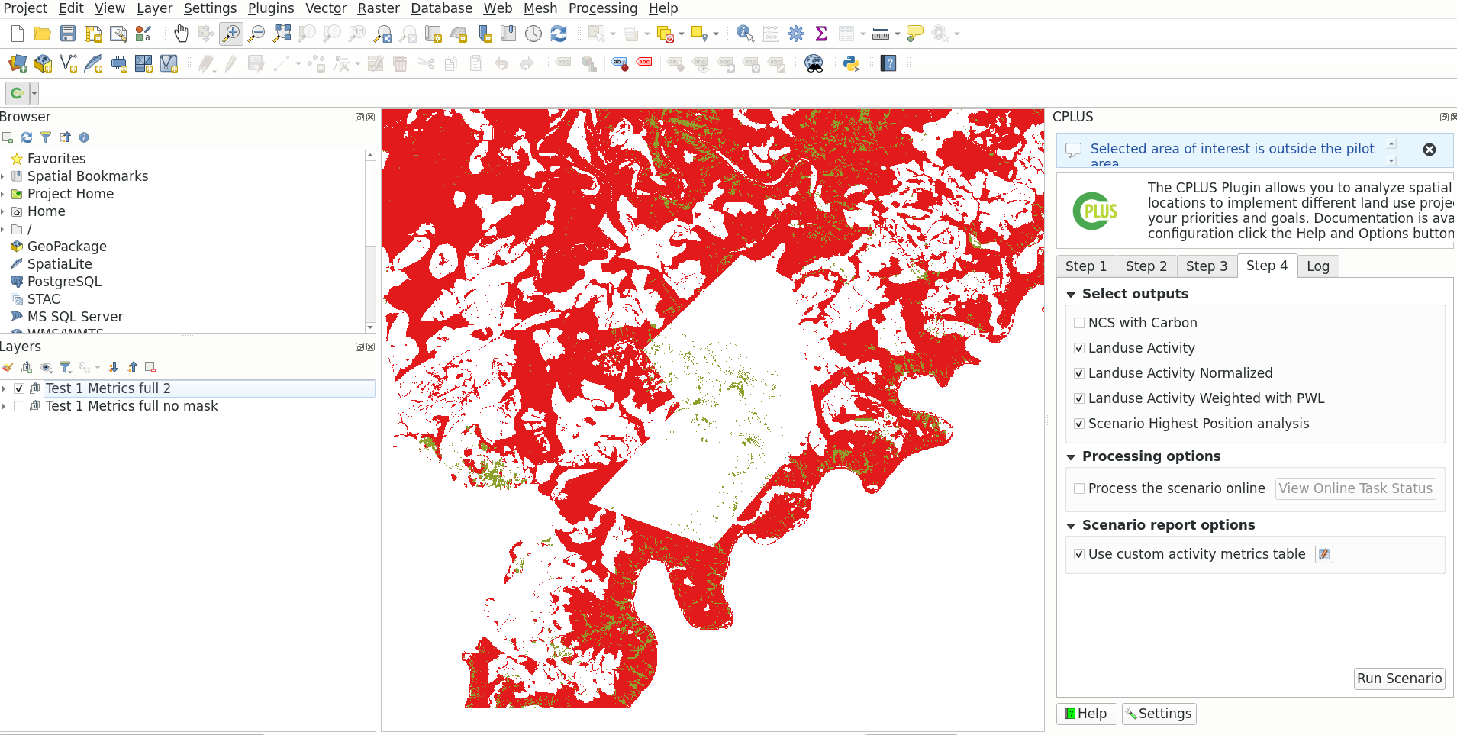Collapse the Scenario report options section
The width and height of the screenshot is (1457, 735).
coord(1071,526)
